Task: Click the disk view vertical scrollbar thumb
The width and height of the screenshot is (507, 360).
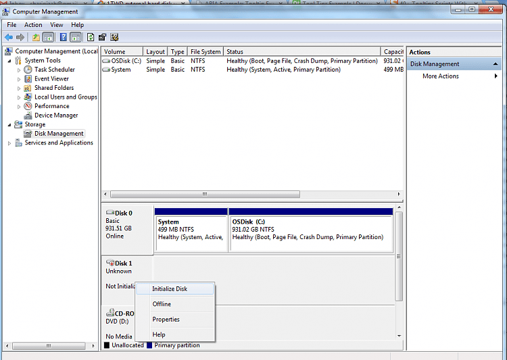Action: tap(399, 257)
